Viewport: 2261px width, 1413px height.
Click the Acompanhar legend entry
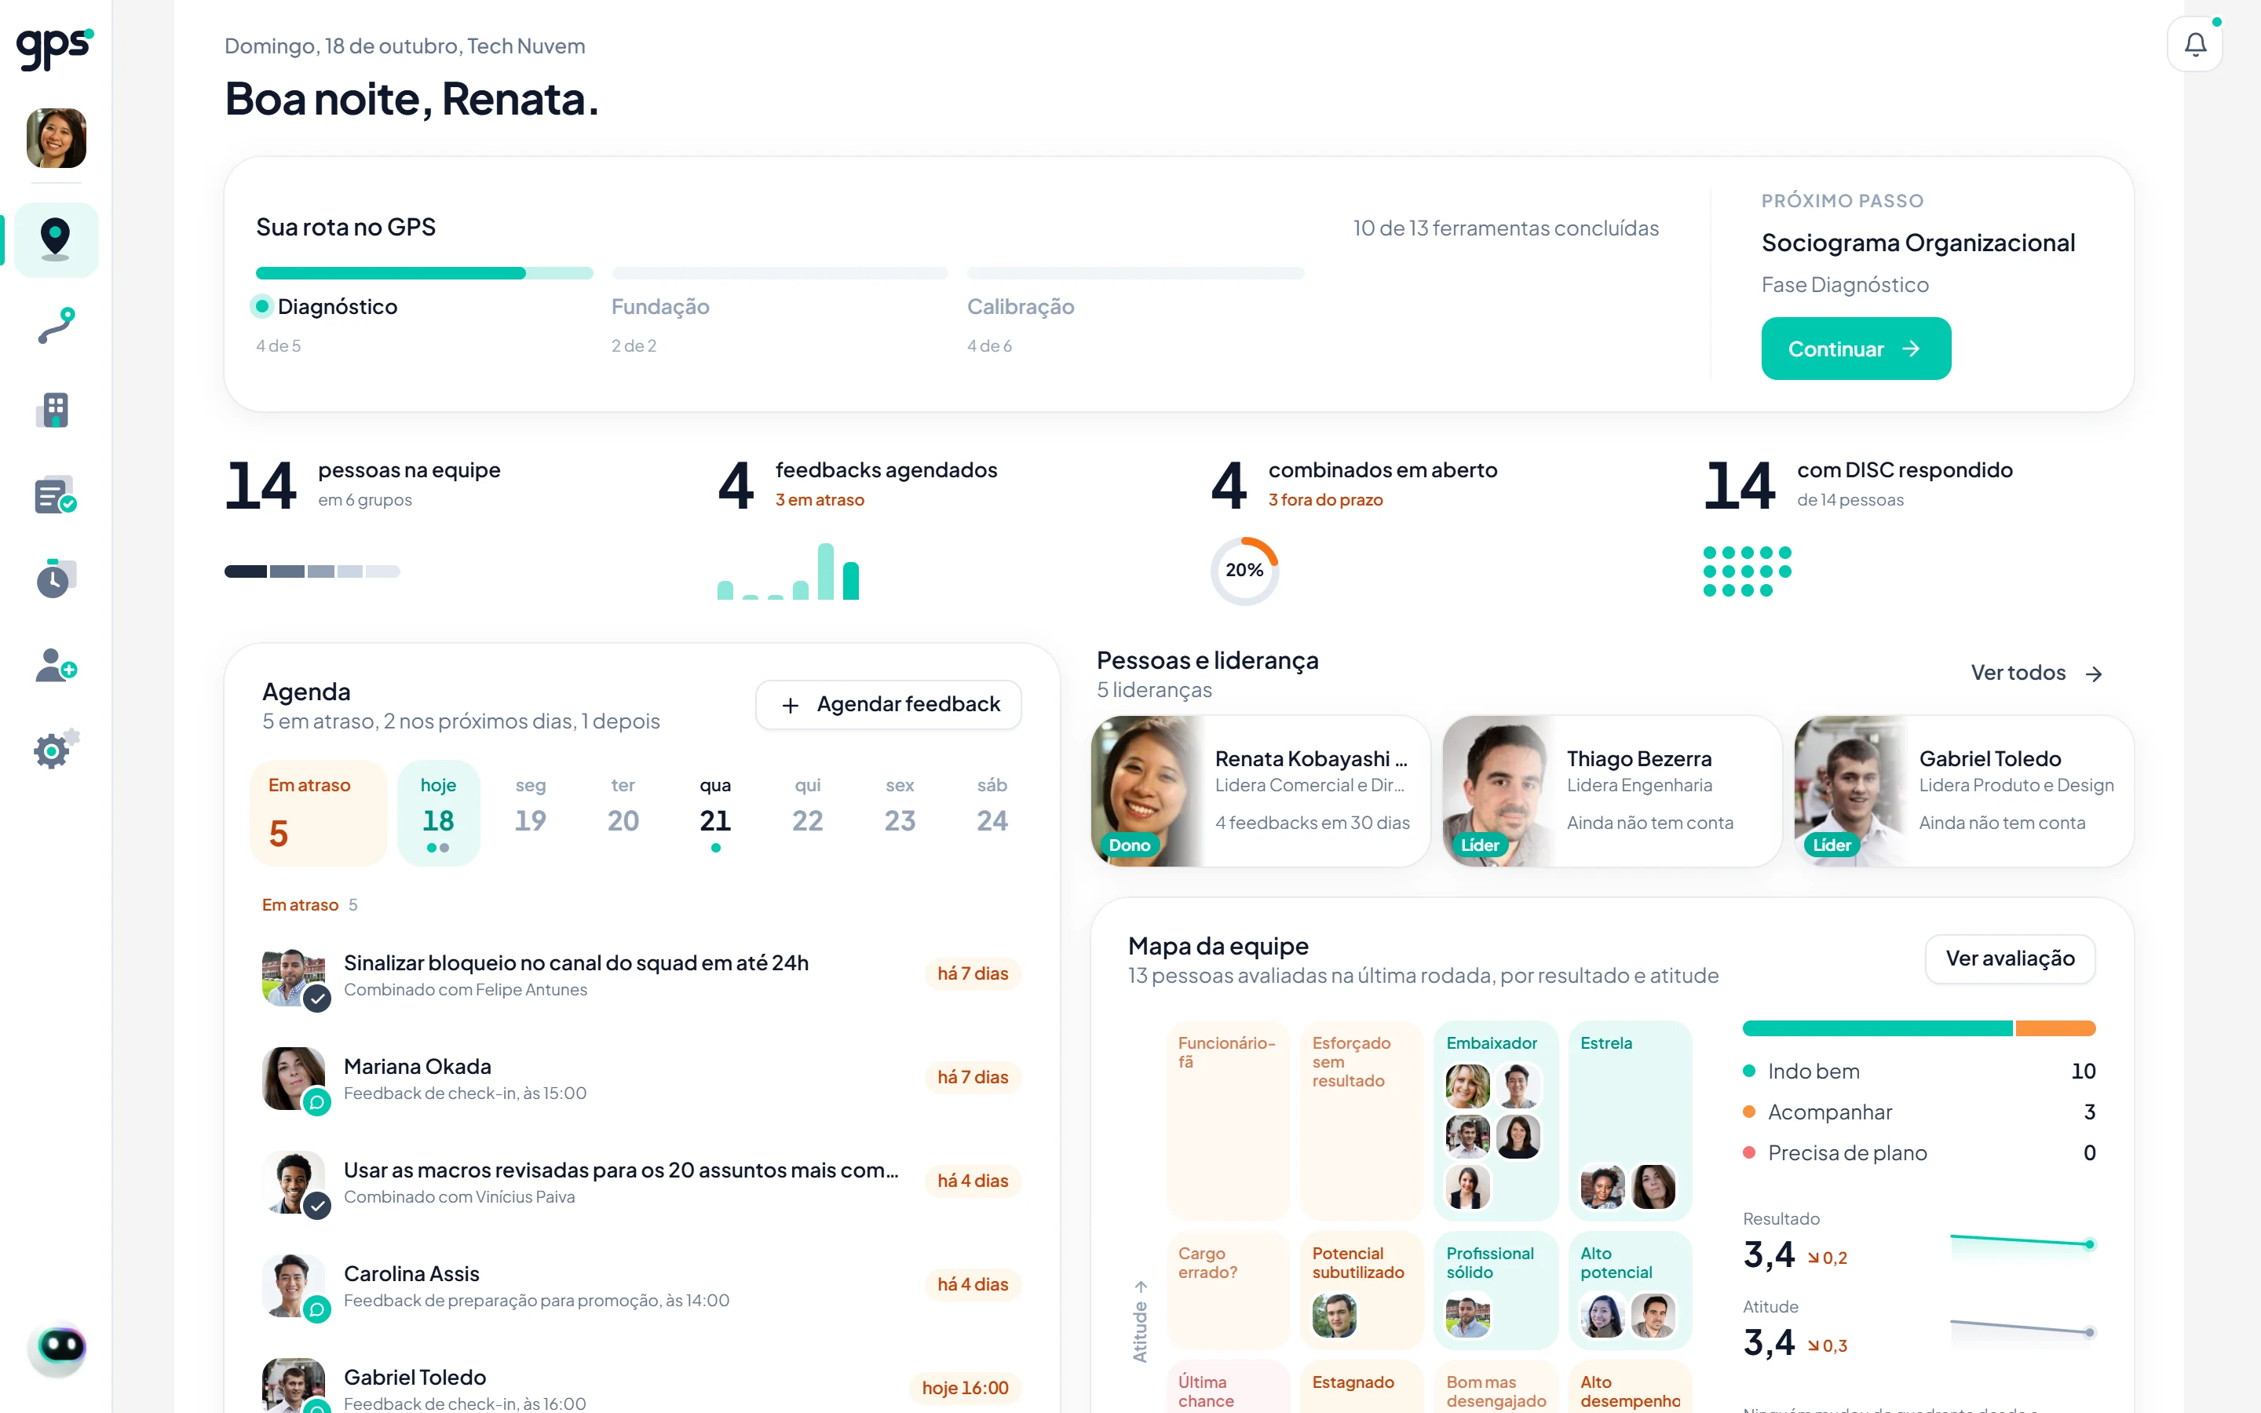click(x=1918, y=1112)
